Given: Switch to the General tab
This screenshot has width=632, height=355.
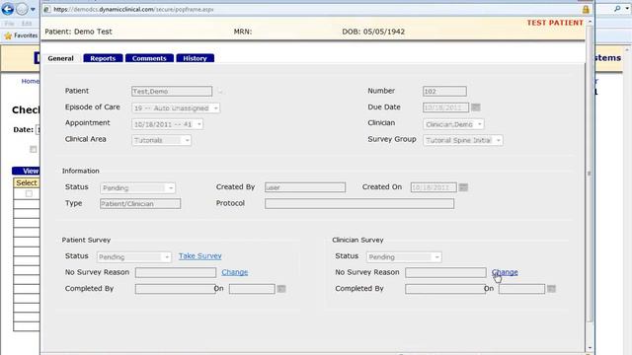Looking at the screenshot, I should coord(60,58).
